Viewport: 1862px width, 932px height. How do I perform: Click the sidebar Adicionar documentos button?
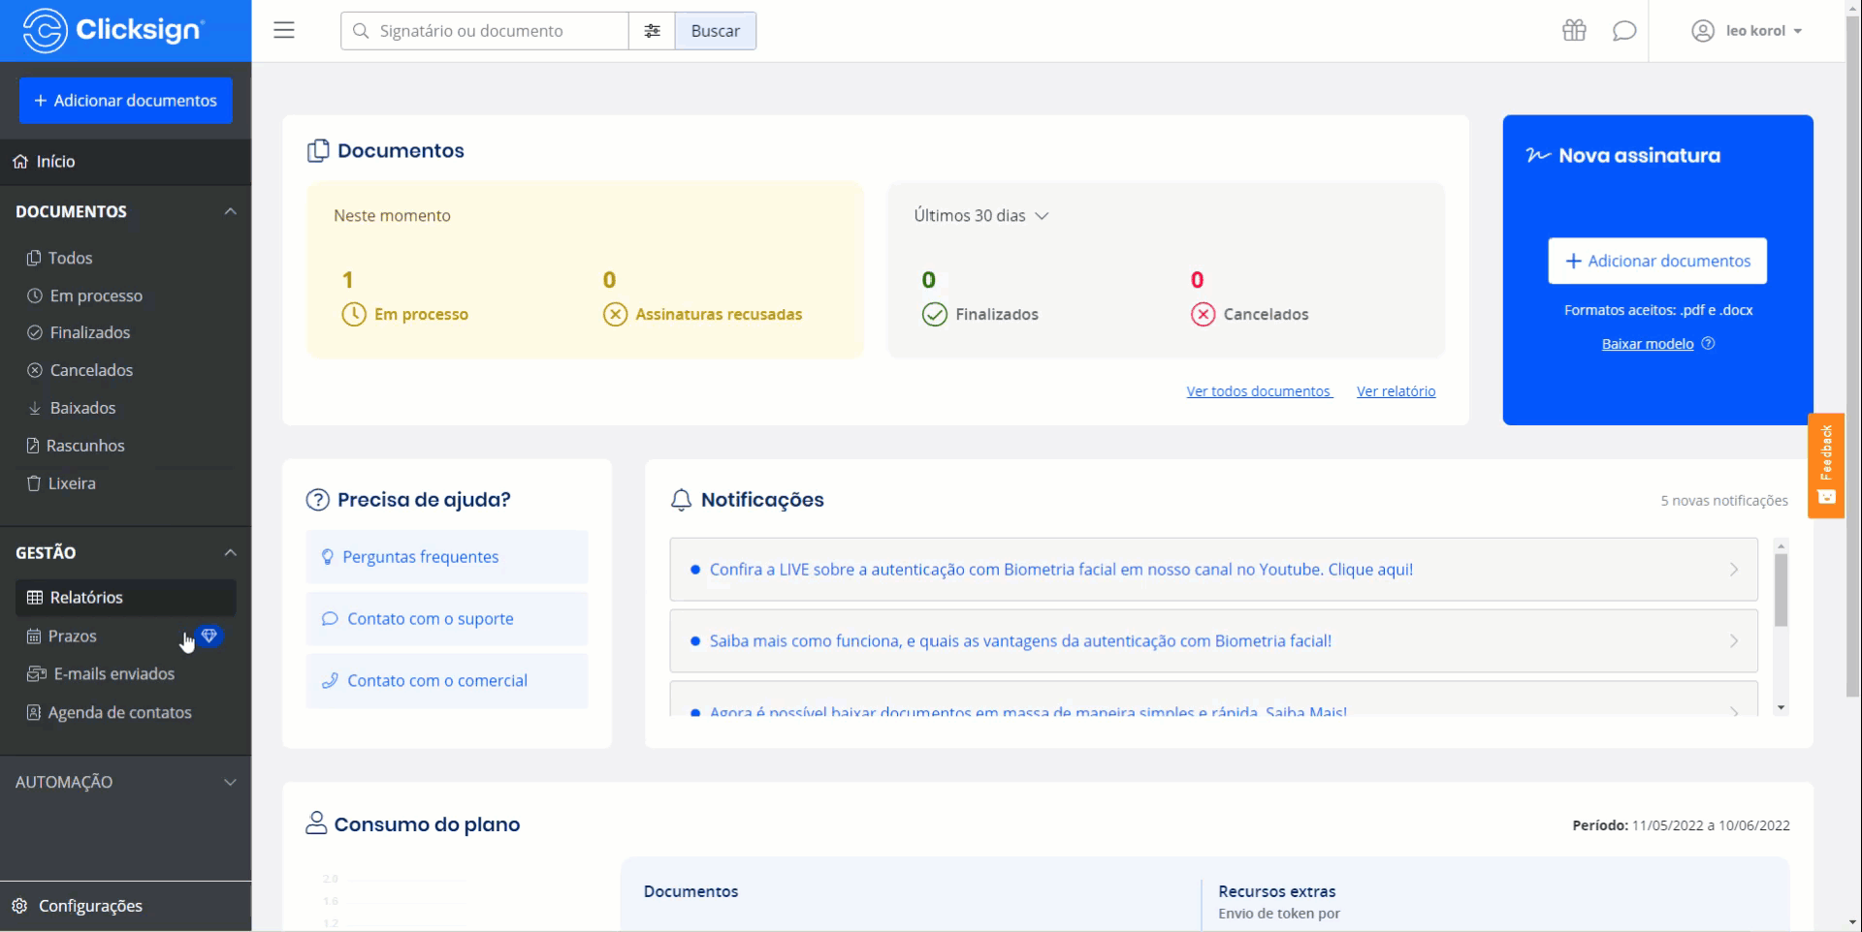126,101
